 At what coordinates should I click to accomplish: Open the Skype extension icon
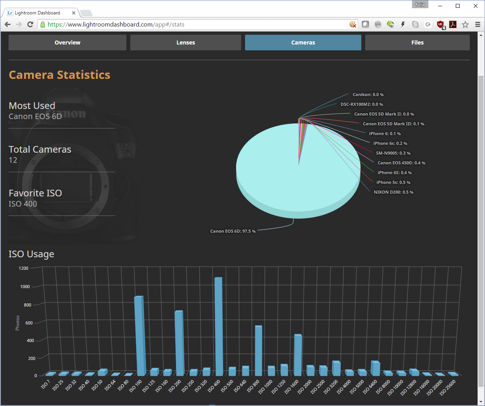pyautogui.click(x=415, y=24)
